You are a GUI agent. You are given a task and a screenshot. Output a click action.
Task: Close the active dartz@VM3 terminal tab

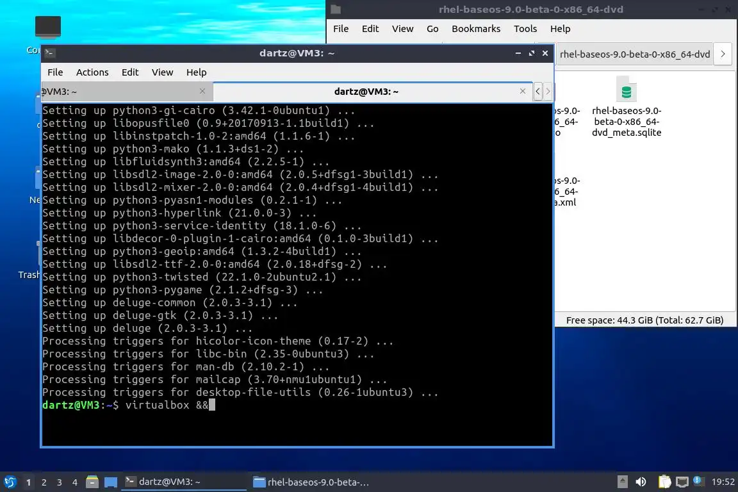pyautogui.click(x=523, y=91)
